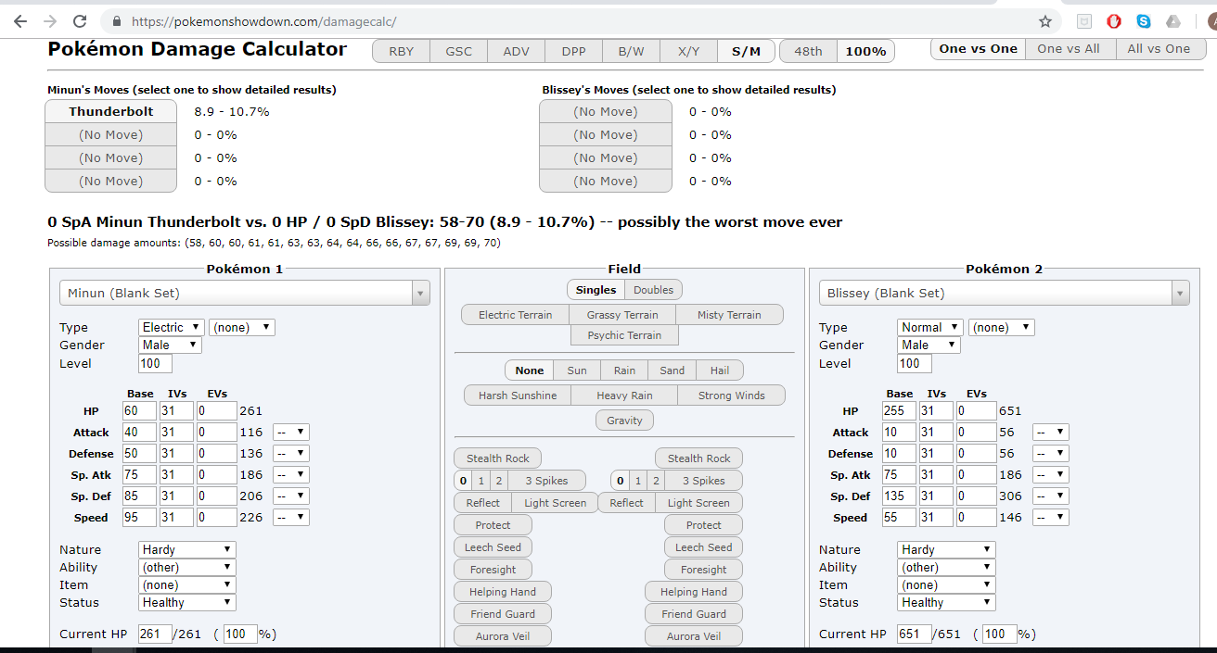Bookmark this page with the star icon
This screenshot has width=1217, height=653.
click(x=1045, y=20)
